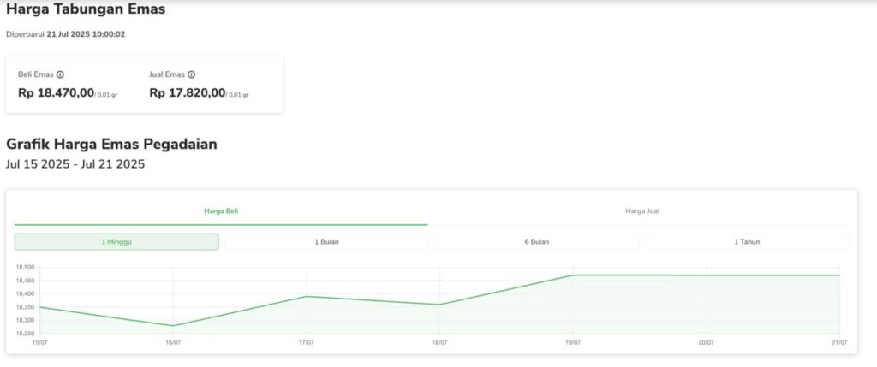Click the Grafik Harga Emas Pegadaian heading
This screenshot has height=367, width=877.
coord(111,144)
